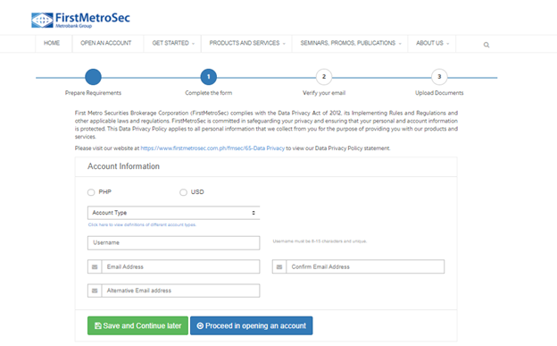
Task: Click step 2 Verify your email circle
Action: (324, 77)
